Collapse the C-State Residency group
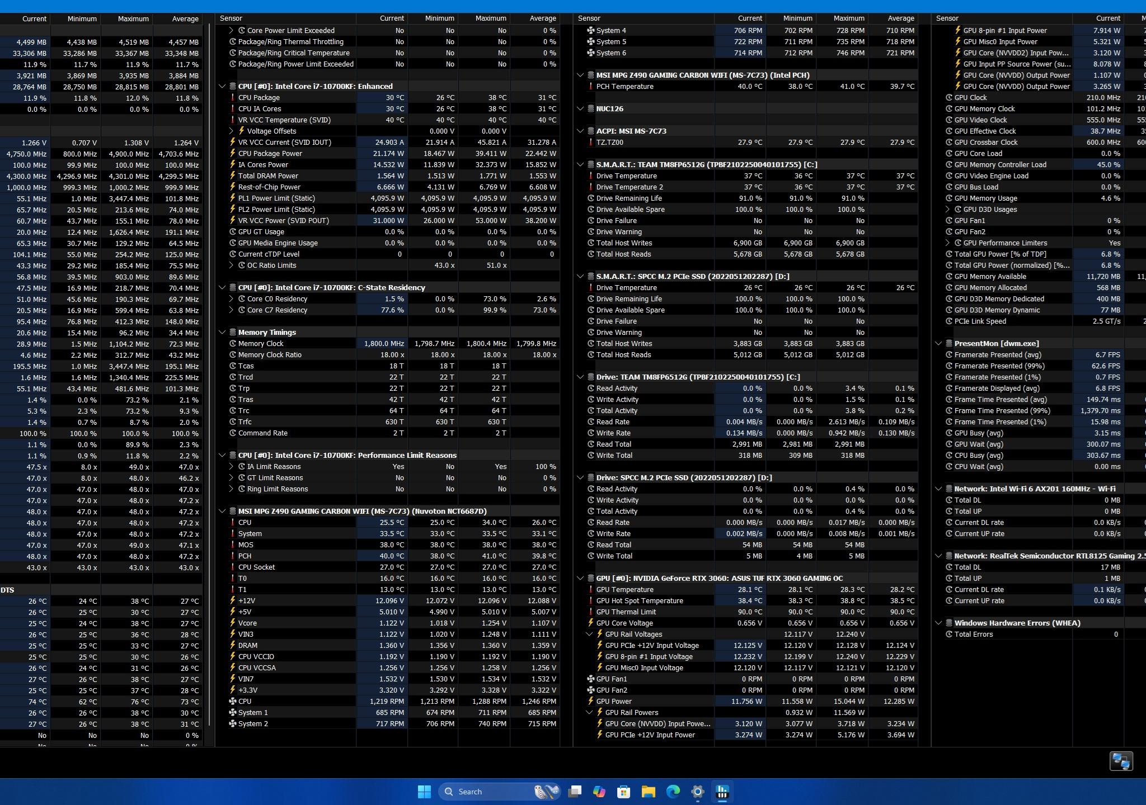 (x=222, y=287)
